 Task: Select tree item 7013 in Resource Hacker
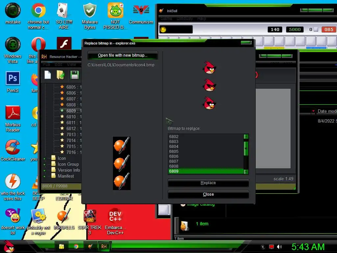coord(71,134)
